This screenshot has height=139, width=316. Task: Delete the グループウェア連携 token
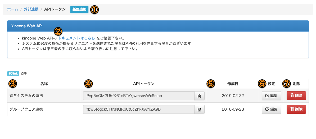pos(296,109)
